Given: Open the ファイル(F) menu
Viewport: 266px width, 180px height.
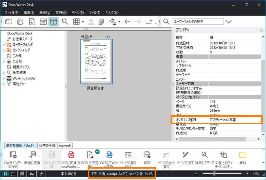Looking at the screenshot, I should (11, 13).
